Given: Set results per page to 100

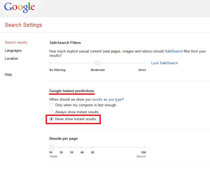Looking at the screenshot, I should (x=146, y=147).
